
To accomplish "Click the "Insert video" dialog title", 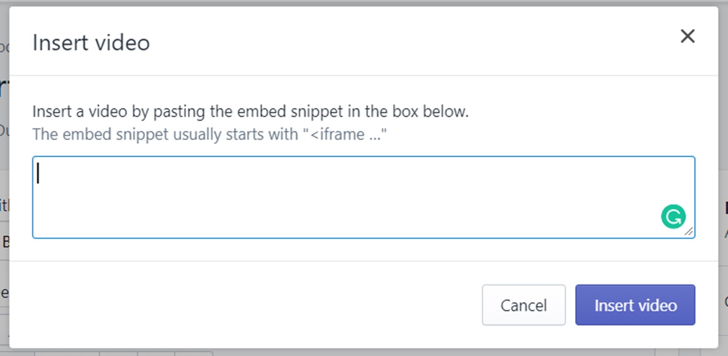I will click(91, 43).
